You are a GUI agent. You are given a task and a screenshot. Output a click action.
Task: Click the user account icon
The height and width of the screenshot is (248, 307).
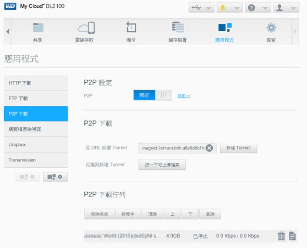click(x=279, y=8)
